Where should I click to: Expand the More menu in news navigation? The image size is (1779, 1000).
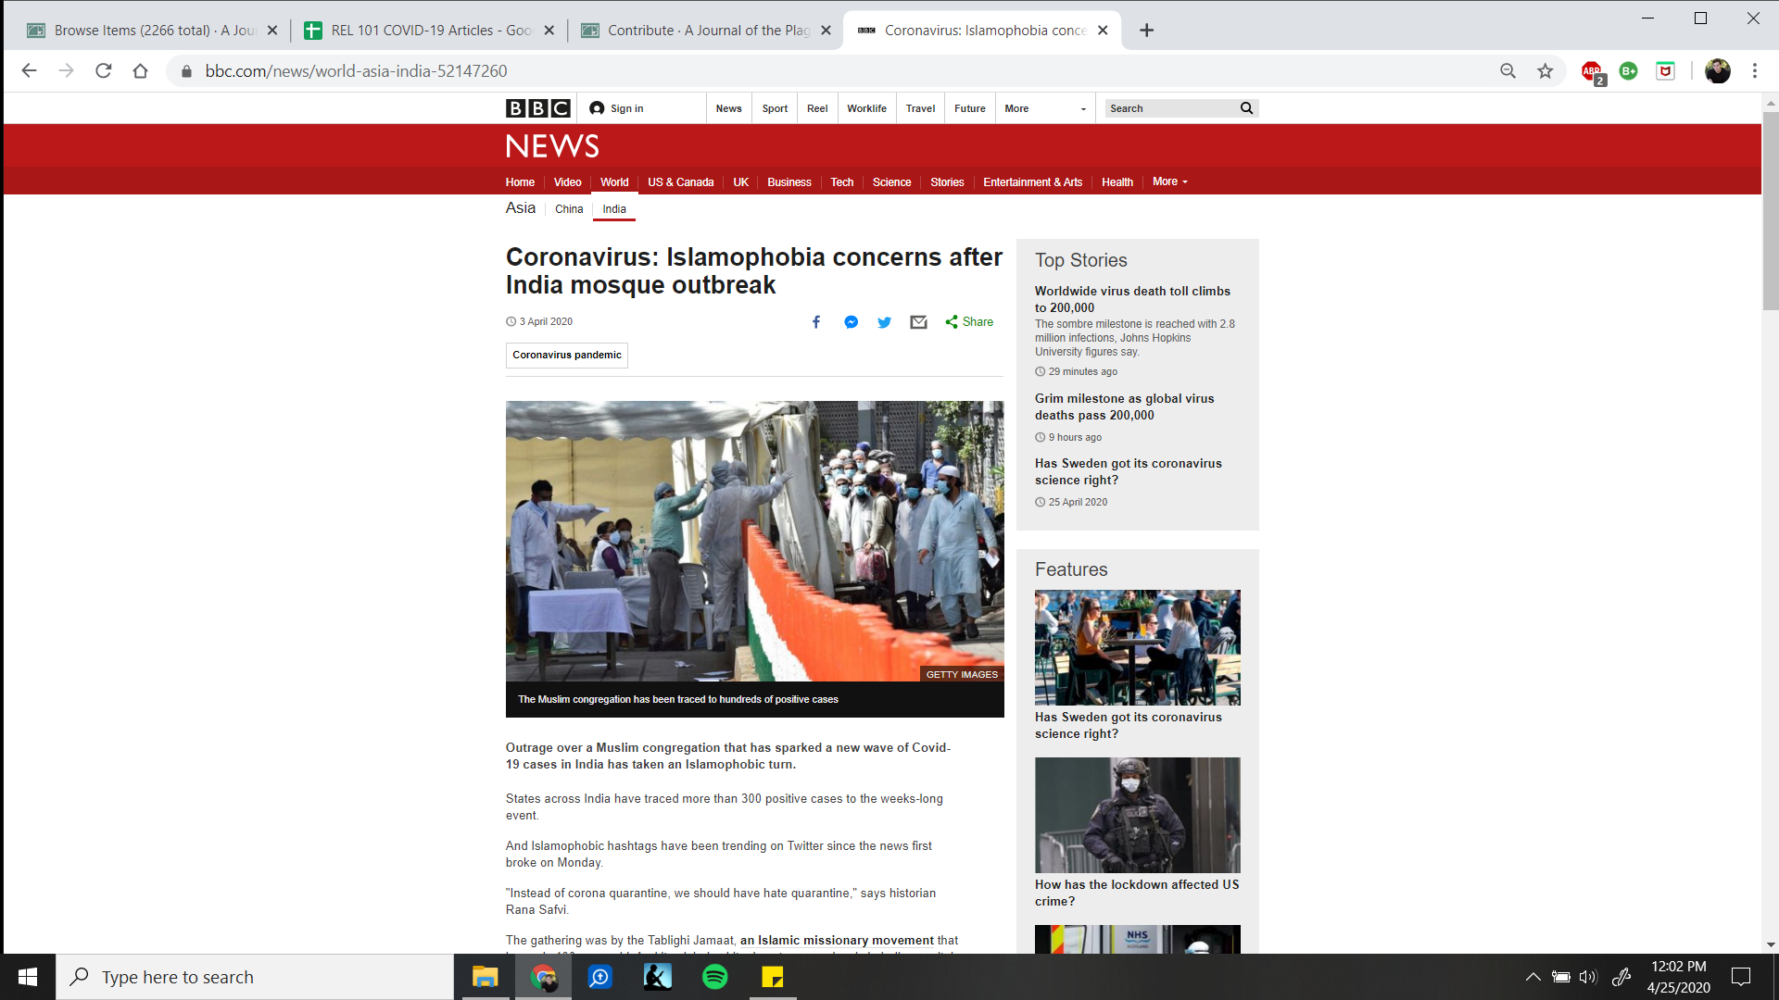click(1169, 181)
